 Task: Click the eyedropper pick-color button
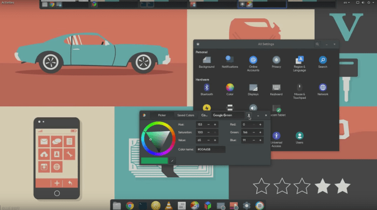172,161
